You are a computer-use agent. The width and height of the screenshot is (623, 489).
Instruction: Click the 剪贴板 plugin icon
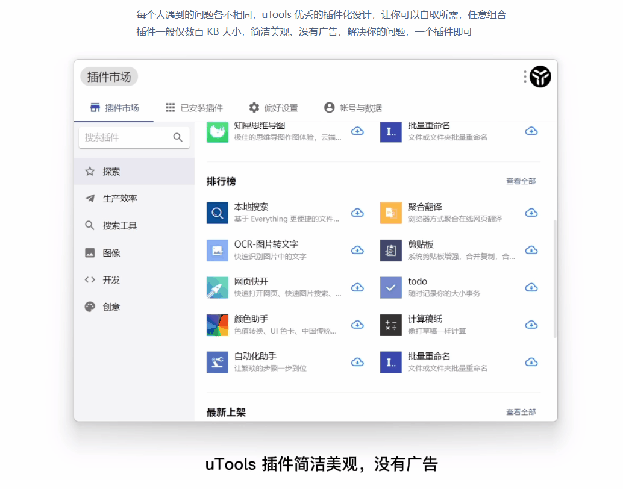coord(390,251)
